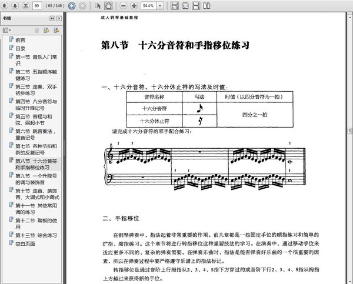The width and height of the screenshot is (353, 284).
Task: Open the 目录 bookmark
Action: [20, 48]
